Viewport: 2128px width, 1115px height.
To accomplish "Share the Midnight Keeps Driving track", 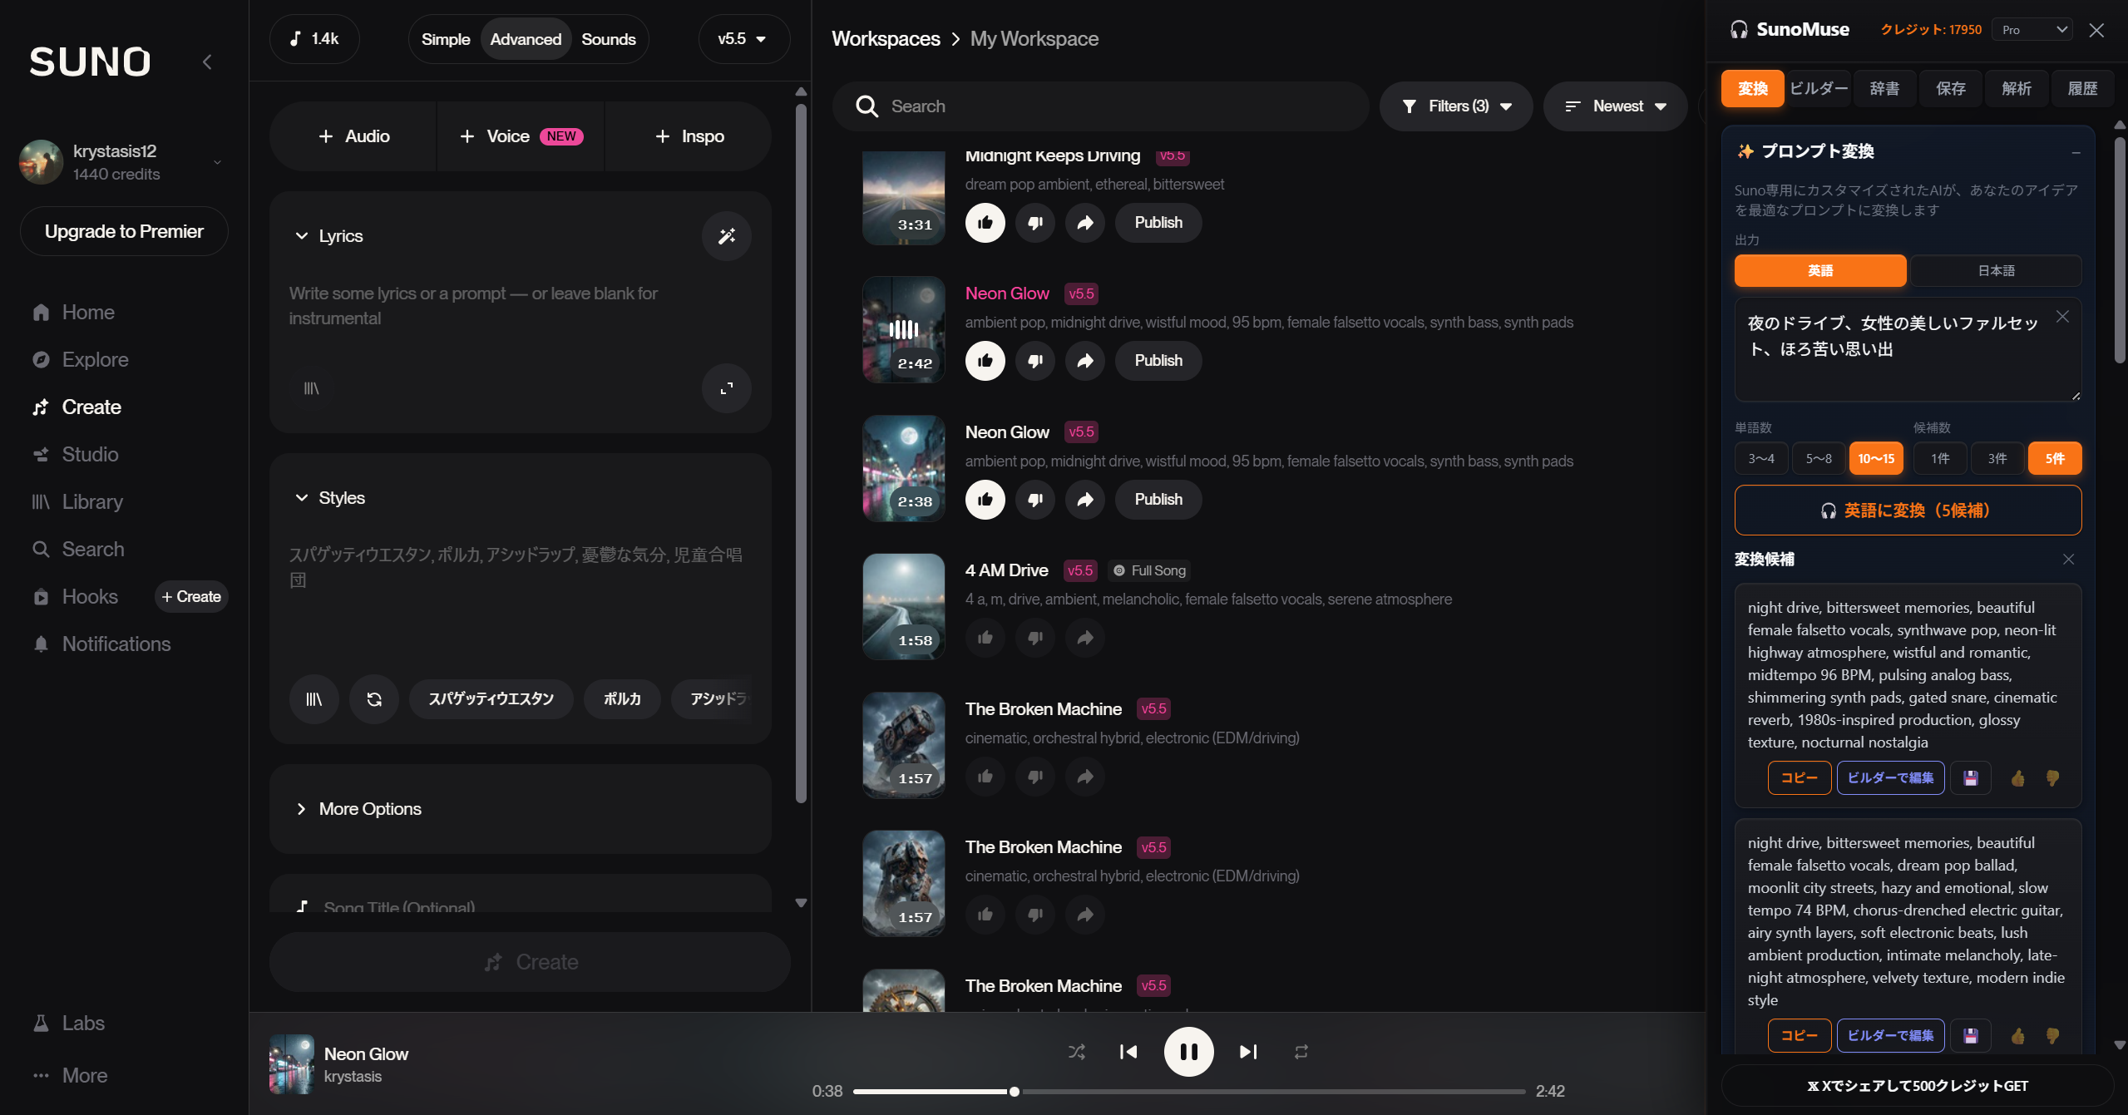I will click(1085, 223).
